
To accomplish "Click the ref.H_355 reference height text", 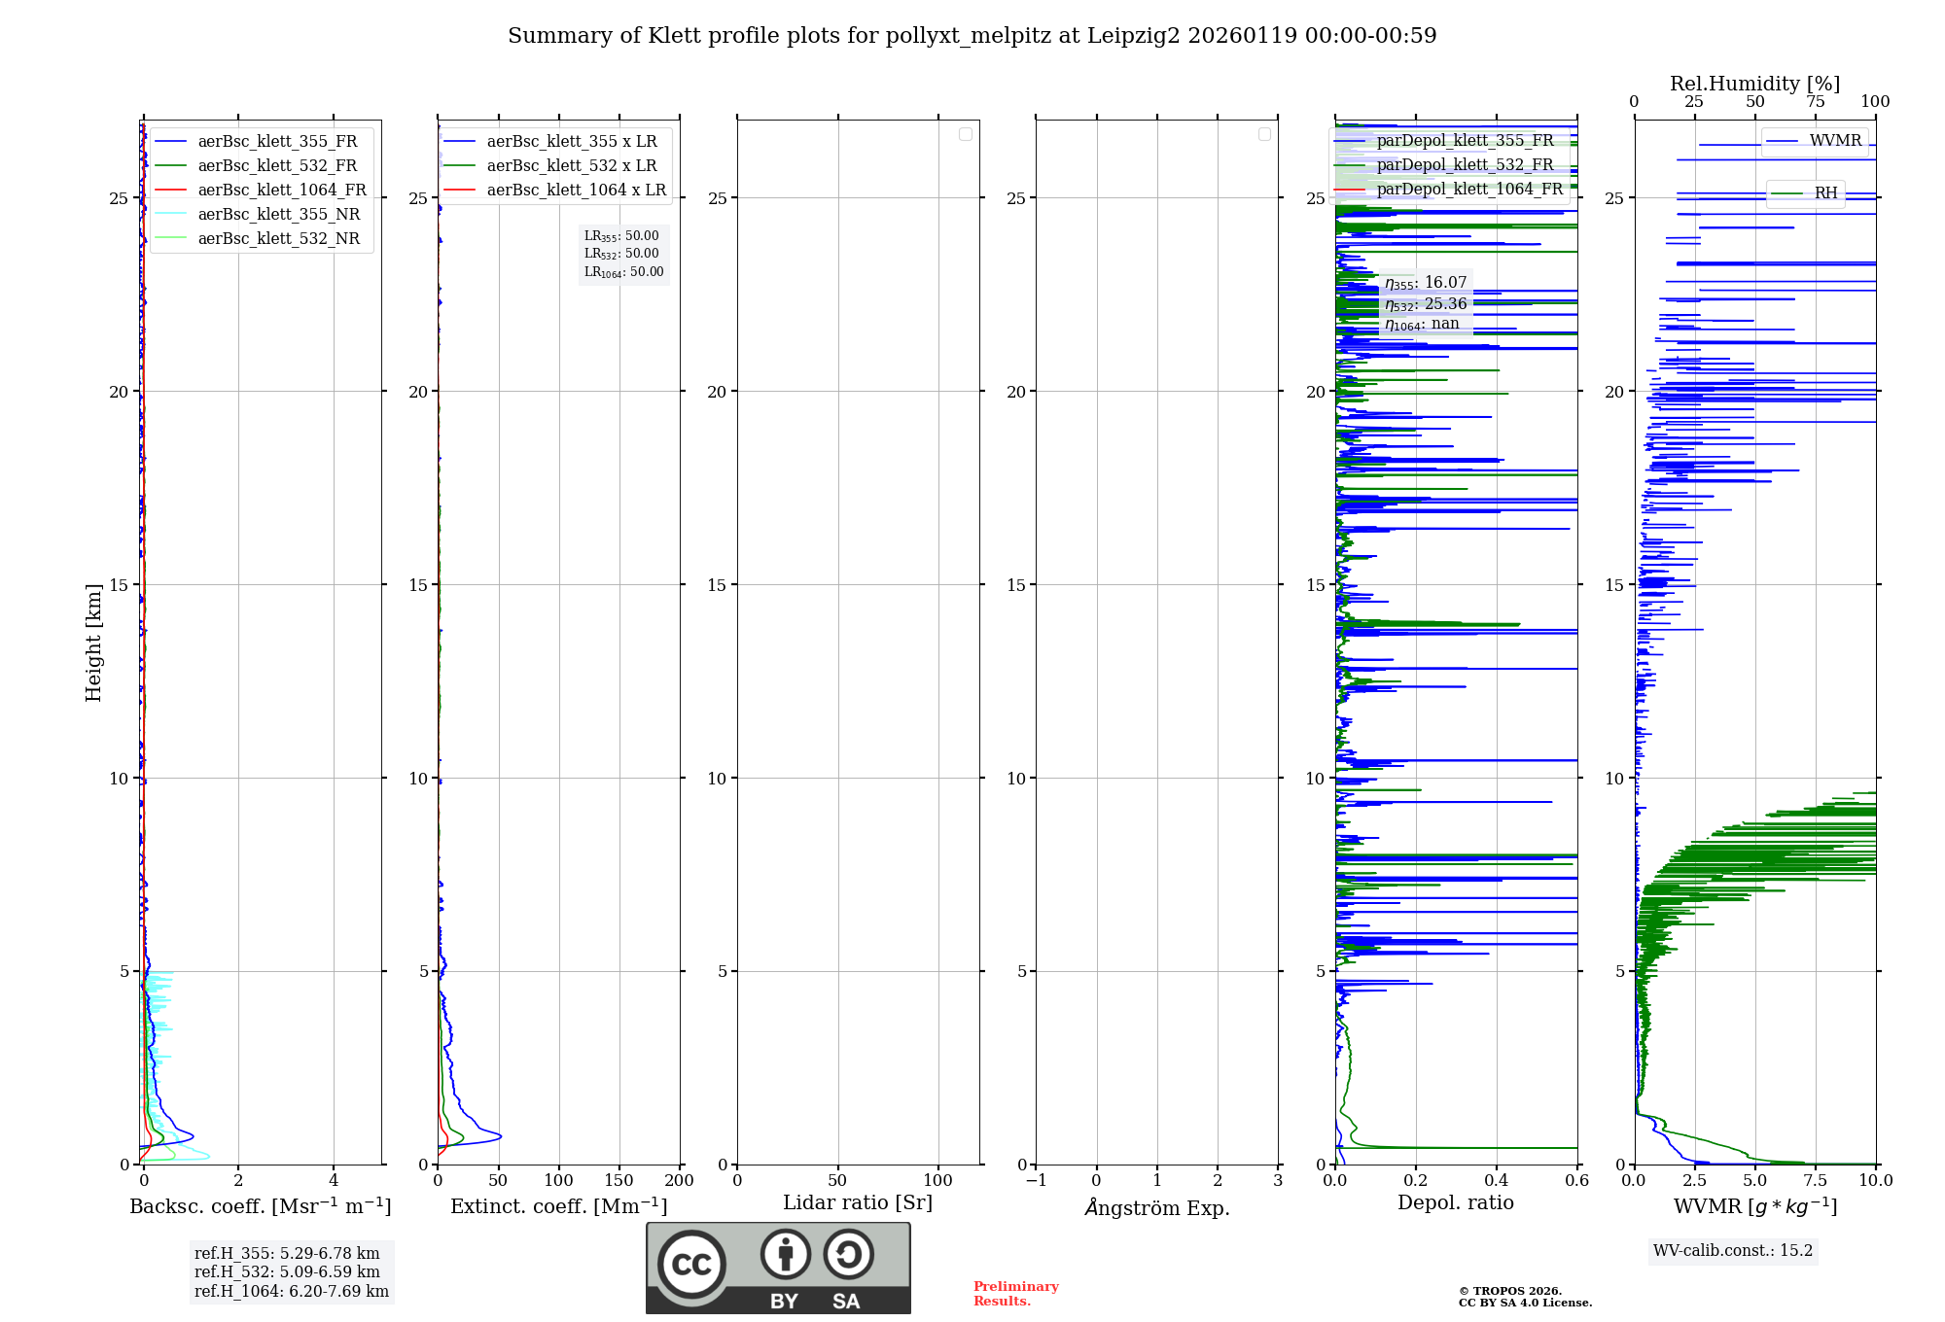I will [x=287, y=1254].
